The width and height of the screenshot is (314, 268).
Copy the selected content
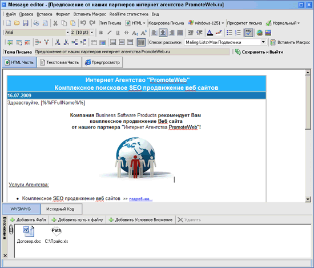pos(64,23)
